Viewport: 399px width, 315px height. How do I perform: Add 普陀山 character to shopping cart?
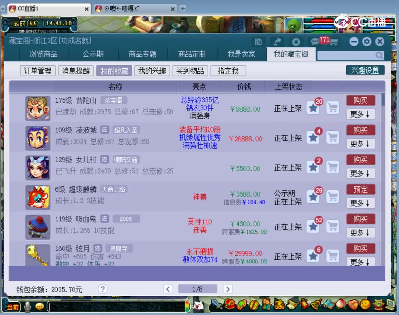point(333,108)
